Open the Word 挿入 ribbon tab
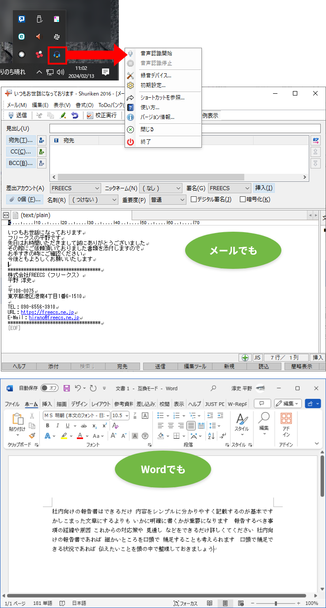This screenshot has height=608, width=326. coord(47,404)
